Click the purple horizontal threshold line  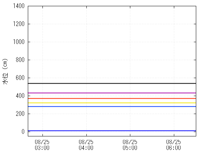[x=112, y=93]
